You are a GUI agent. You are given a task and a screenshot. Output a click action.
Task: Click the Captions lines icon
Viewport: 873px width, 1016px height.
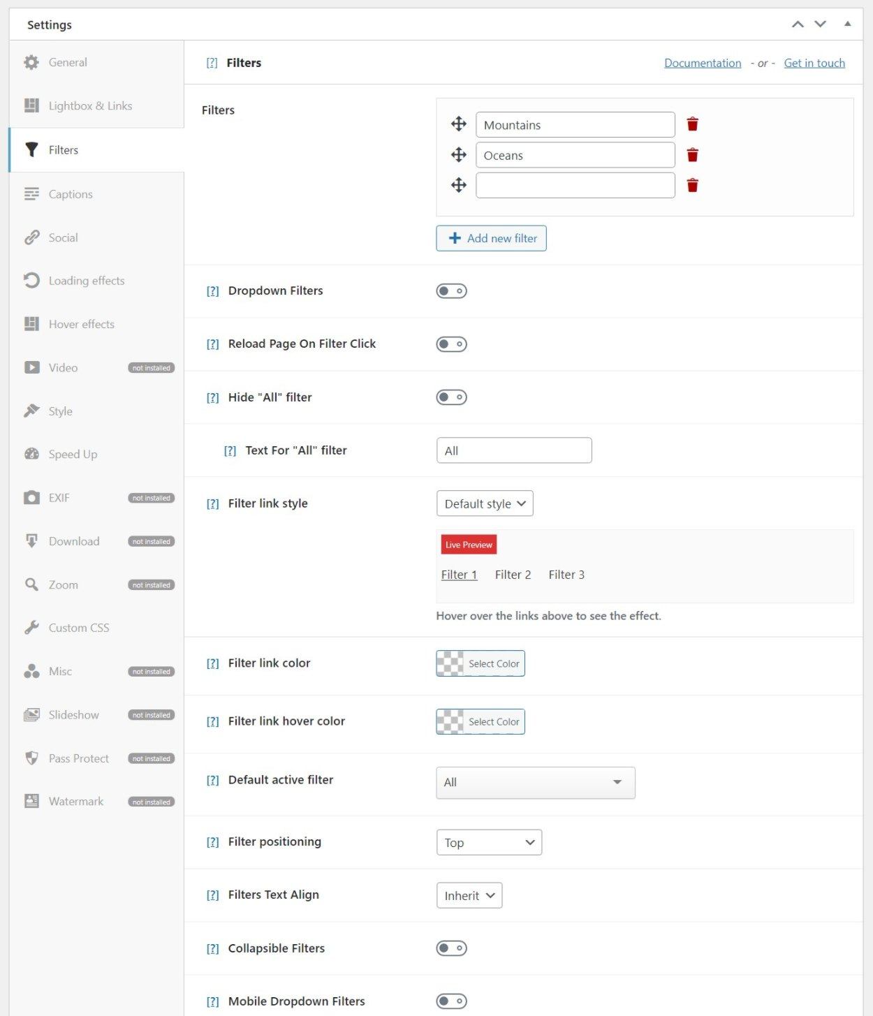click(31, 193)
